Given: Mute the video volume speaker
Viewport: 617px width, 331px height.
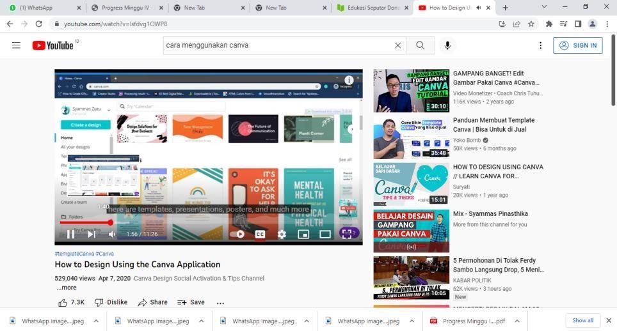Looking at the screenshot, I should click(x=112, y=235).
